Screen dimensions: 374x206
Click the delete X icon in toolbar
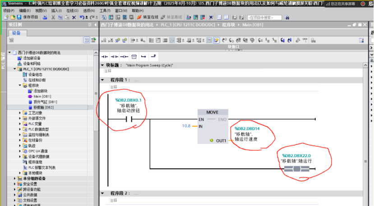point(74,18)
